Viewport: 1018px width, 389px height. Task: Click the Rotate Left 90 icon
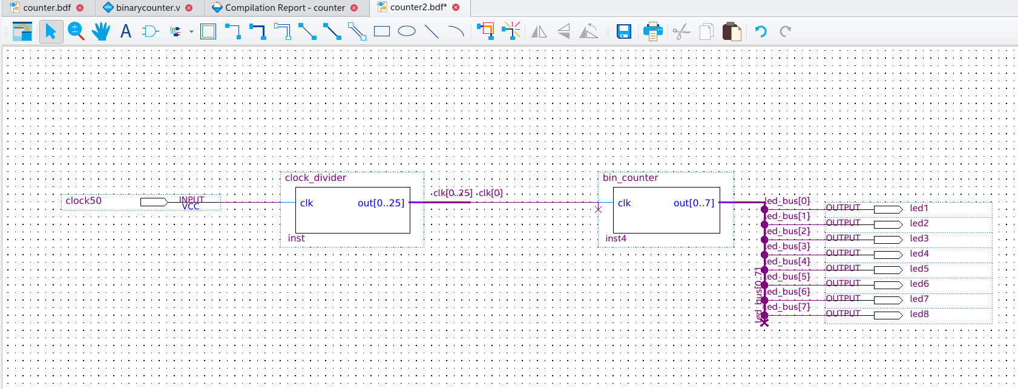[589, 31]
